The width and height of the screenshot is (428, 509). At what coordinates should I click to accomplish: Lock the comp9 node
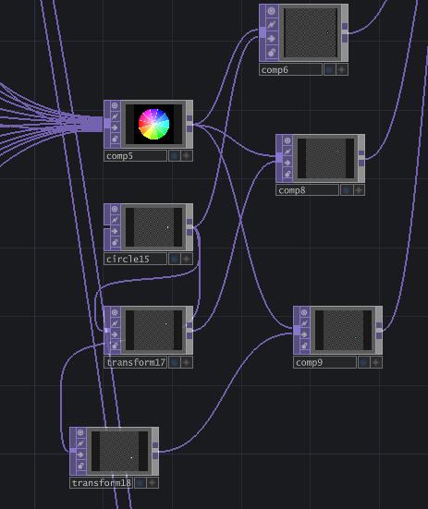tap(304, 345)
